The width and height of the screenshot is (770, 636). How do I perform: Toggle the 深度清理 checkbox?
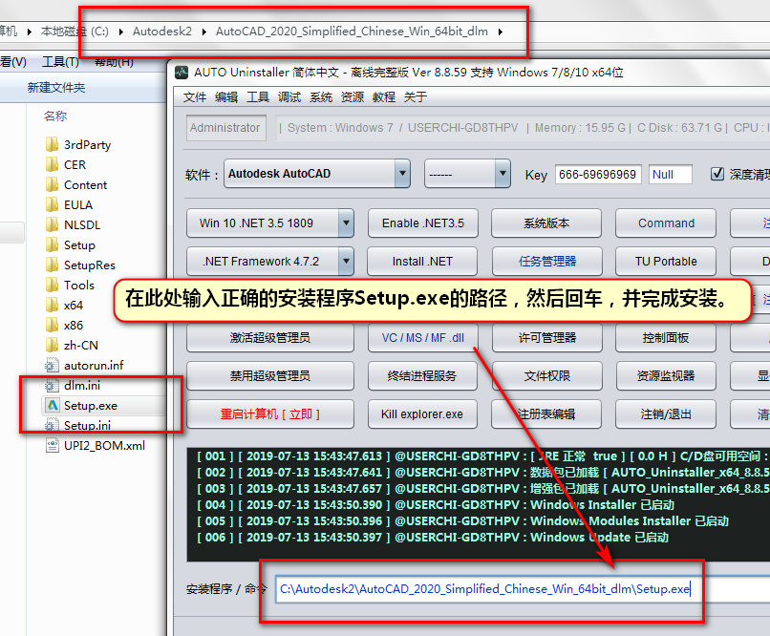point(717,174)
